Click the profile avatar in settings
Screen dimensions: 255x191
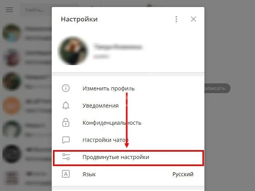click(x=73, y=51)
